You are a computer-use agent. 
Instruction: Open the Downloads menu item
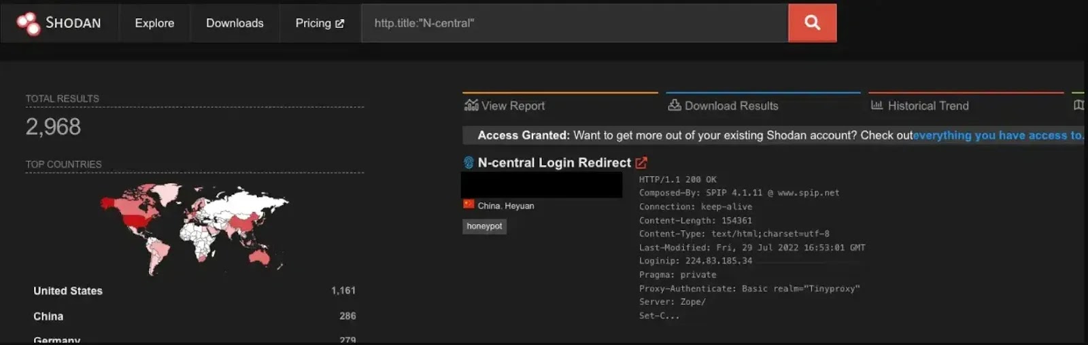(235, 23)
